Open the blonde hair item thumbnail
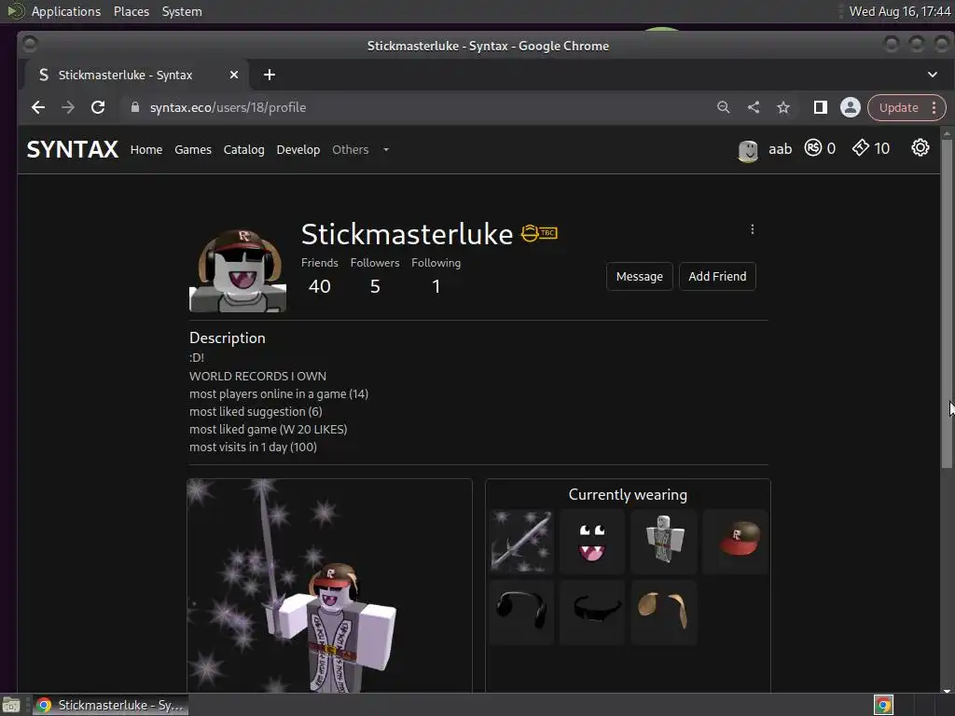Image resolution: width=955 pixels, height=716 pixels. tap(664, 612)
